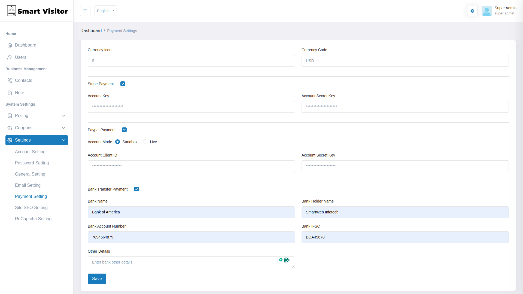
Task: Select the Live account mode radio button
Action: [x=145, y=142]
